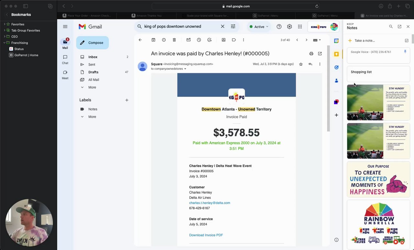
Task: View the older conversation arrow
Action: [306, 40]
